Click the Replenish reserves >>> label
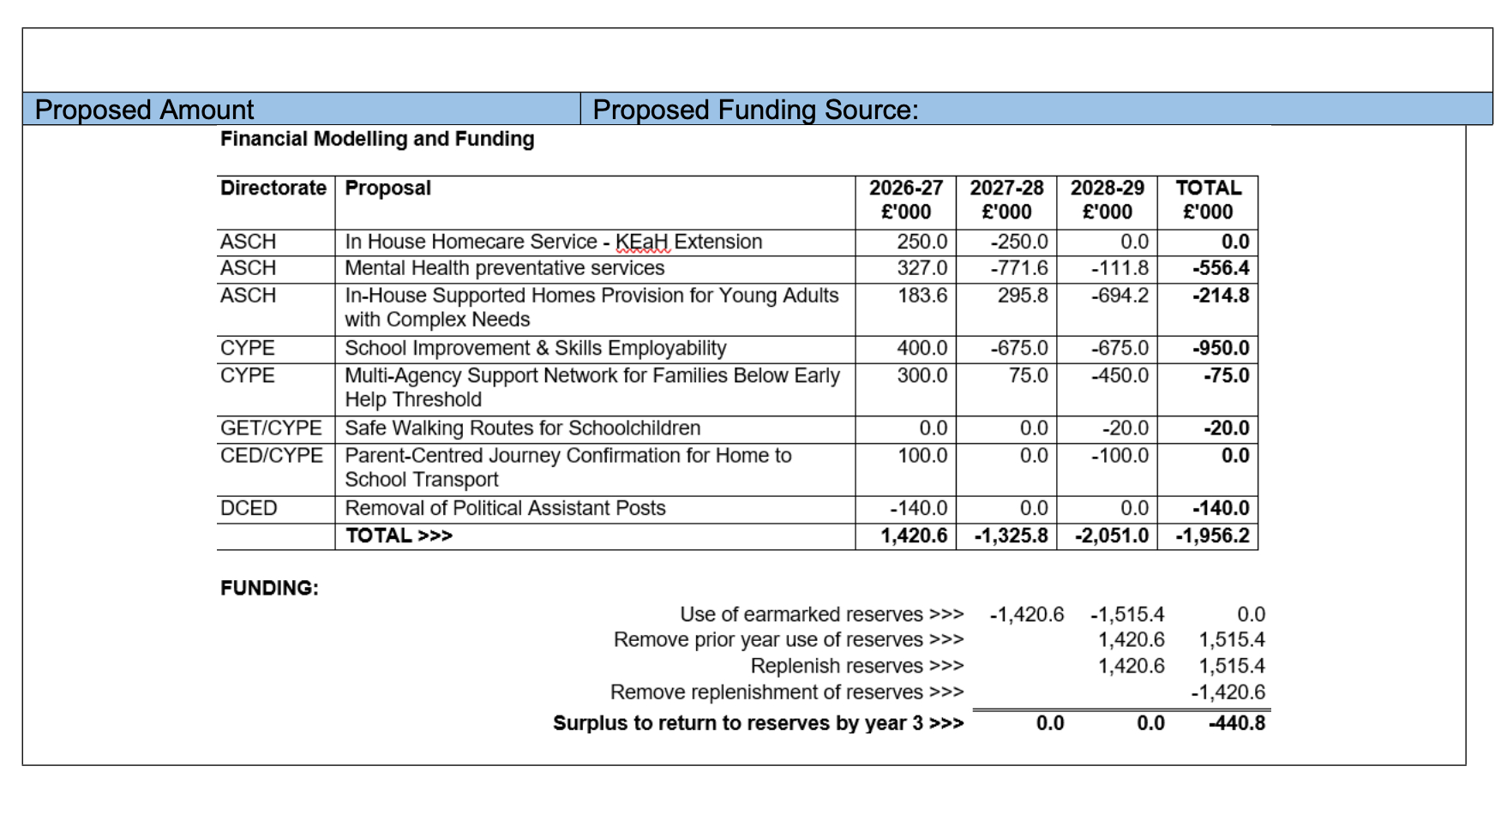Image resolution: width=1495 pixels, height=814 pixels. 856,667
